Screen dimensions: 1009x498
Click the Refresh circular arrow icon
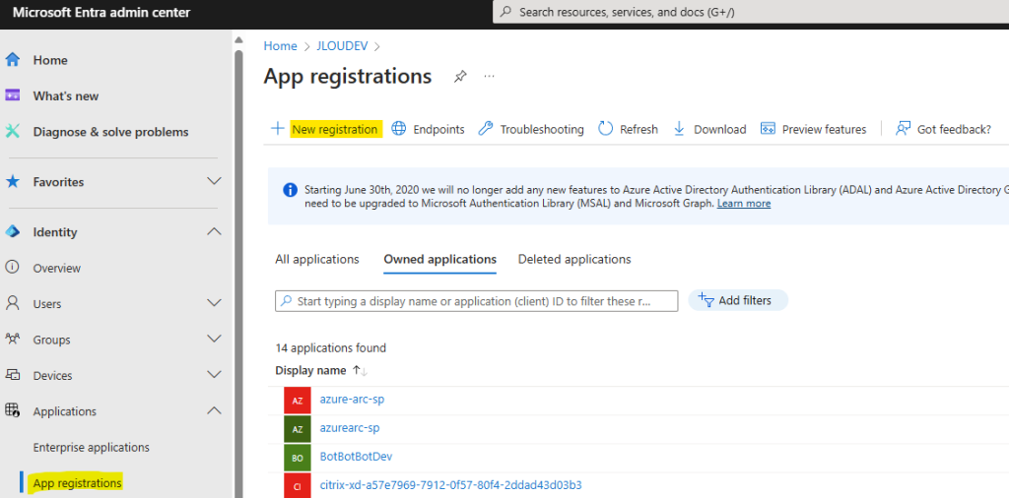point(606,129)
